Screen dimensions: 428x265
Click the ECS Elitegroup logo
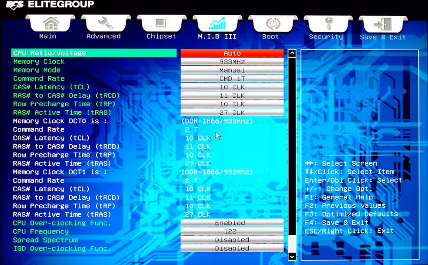click(50, 4)
